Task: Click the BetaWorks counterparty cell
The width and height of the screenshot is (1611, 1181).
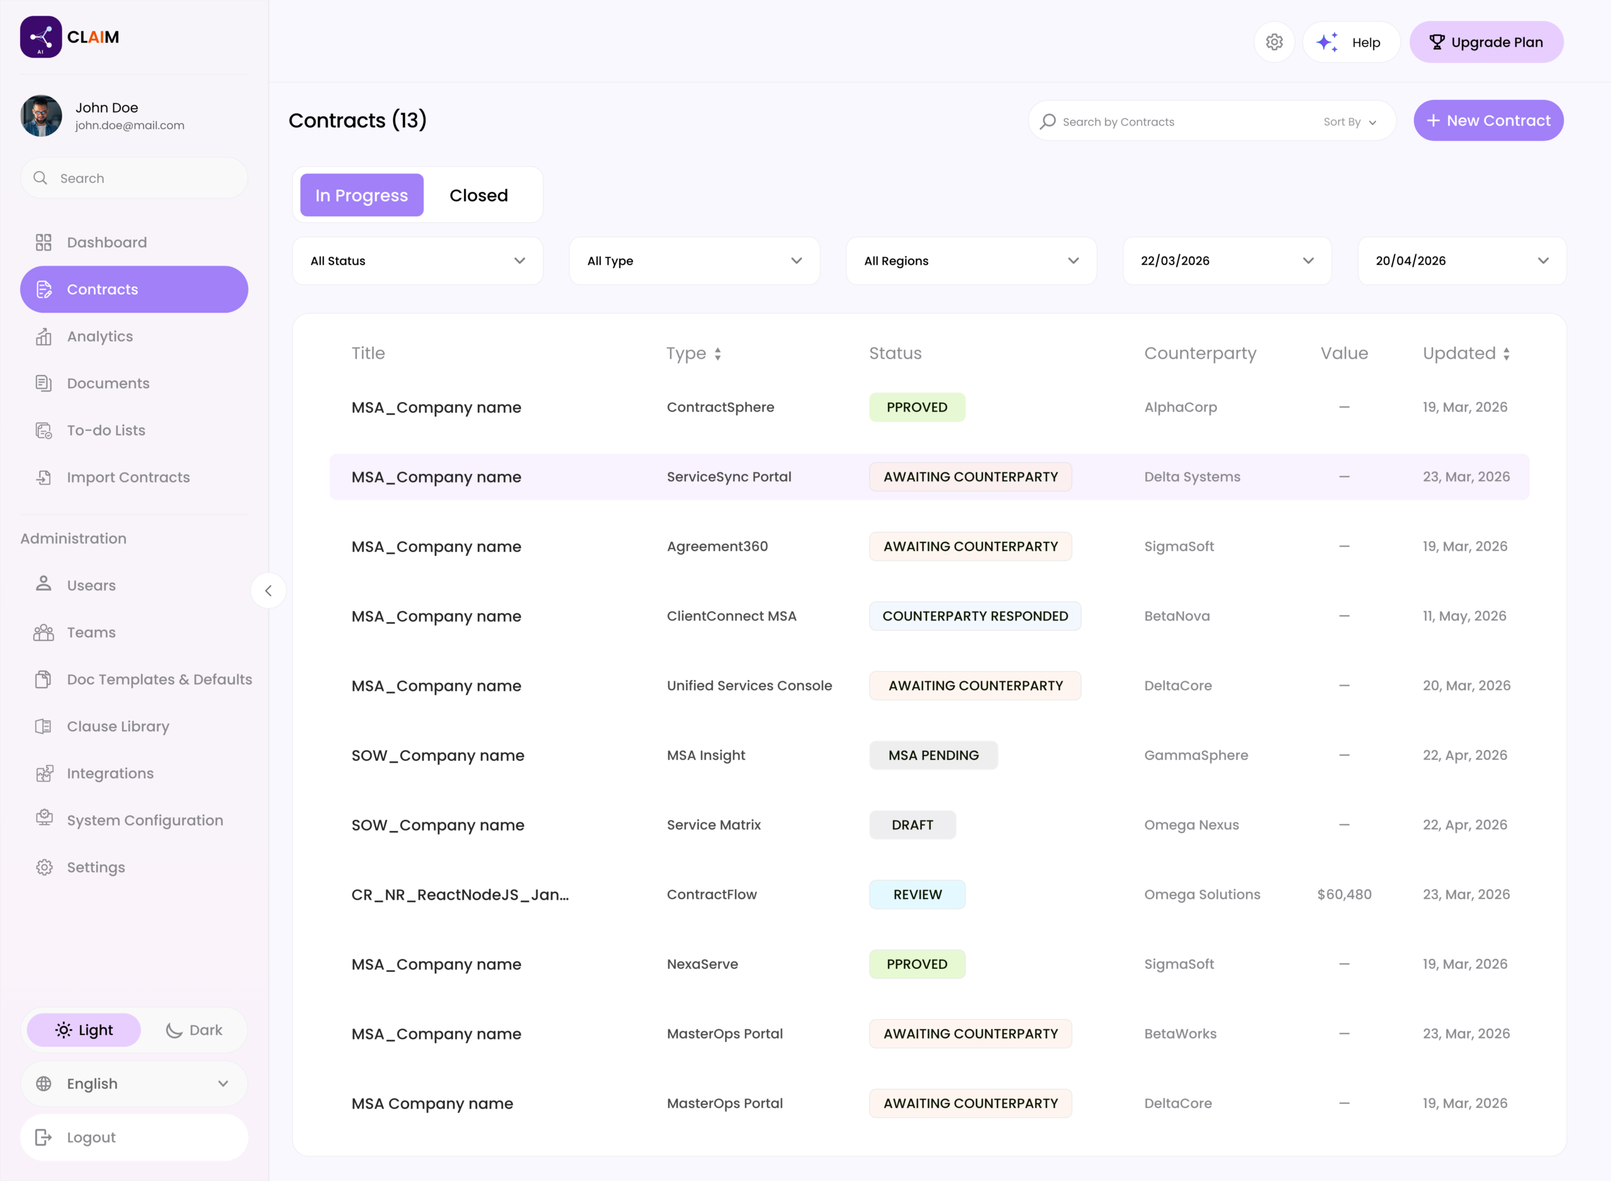Action: pos(1180,1034)
